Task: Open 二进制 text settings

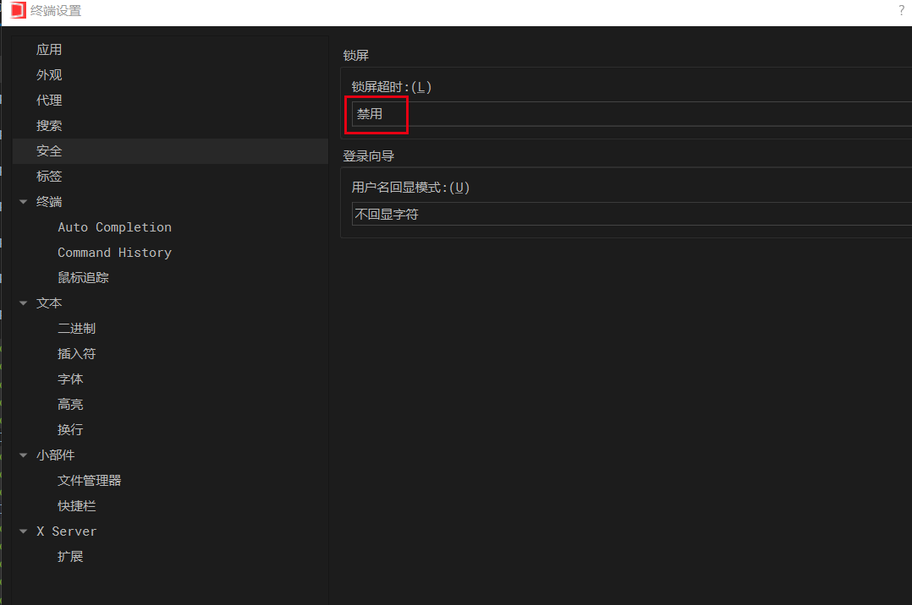Action: [76, 329]
